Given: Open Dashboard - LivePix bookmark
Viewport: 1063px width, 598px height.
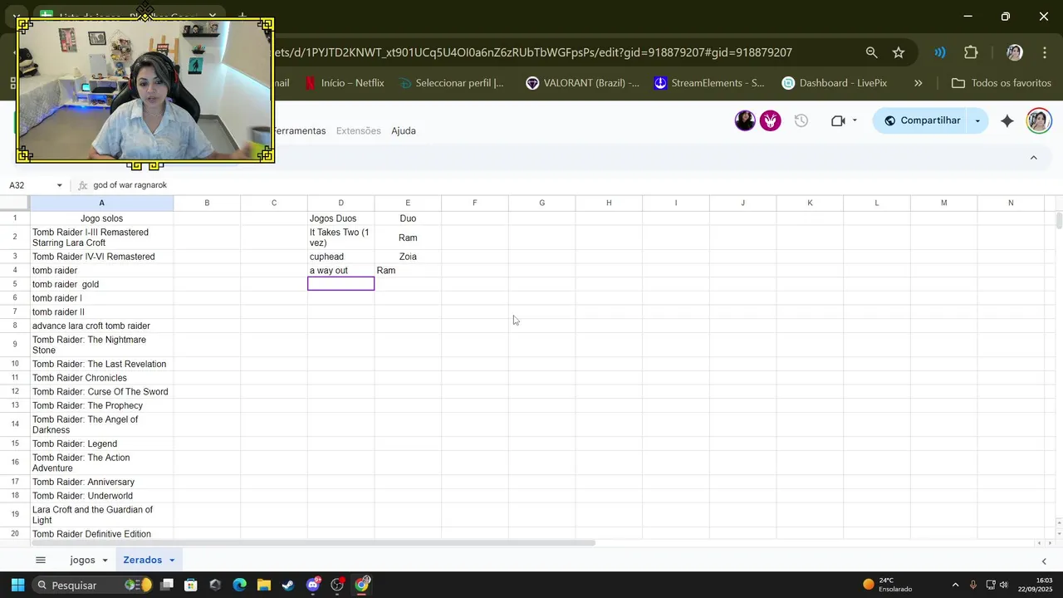Looking at the screenshot, I should [x=835, y=83].
